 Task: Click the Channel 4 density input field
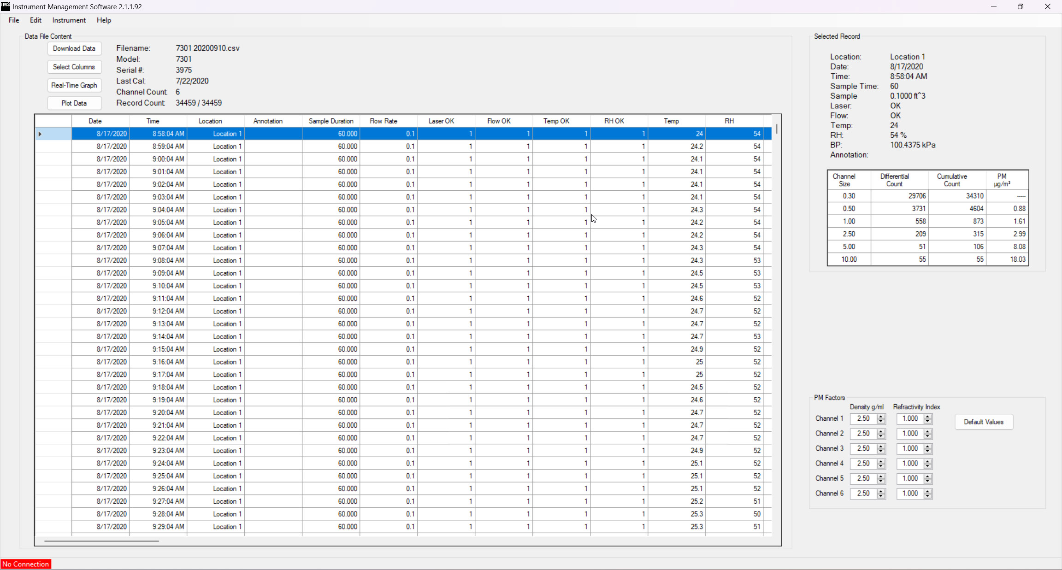tap(863, 464)
